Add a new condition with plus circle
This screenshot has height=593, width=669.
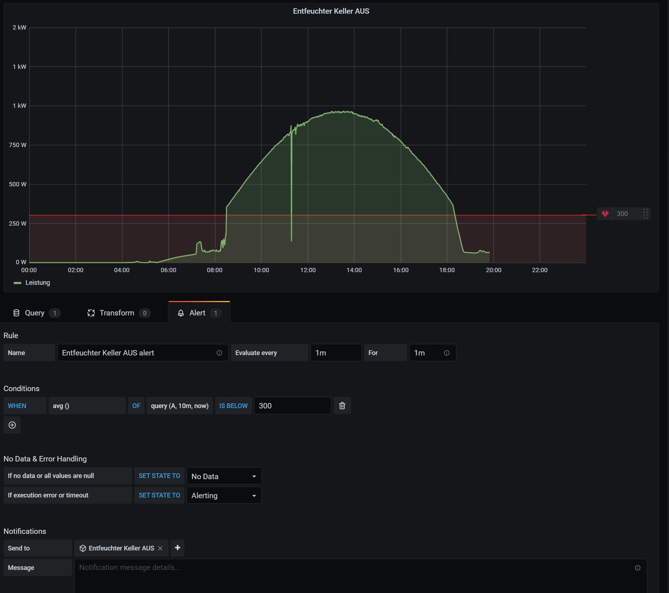pyautogui.click(x=12, y=425)
